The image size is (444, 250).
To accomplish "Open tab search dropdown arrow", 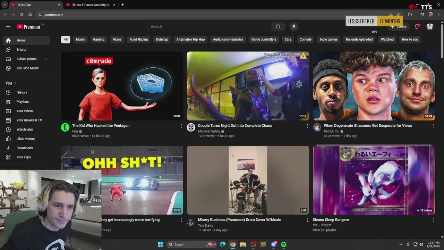I will tap(5, 5).
